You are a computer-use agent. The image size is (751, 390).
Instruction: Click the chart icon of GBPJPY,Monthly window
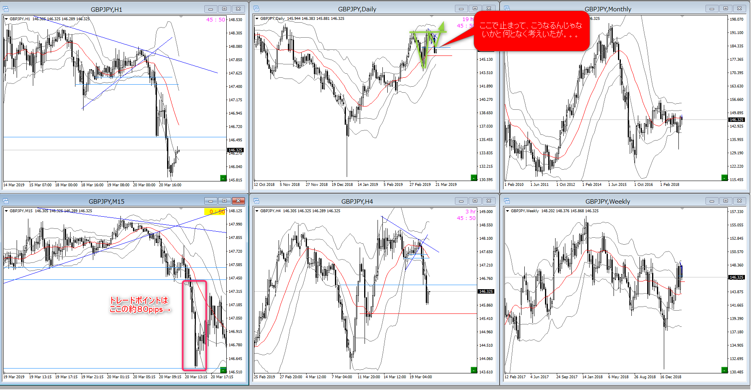[x=507, y=9]
